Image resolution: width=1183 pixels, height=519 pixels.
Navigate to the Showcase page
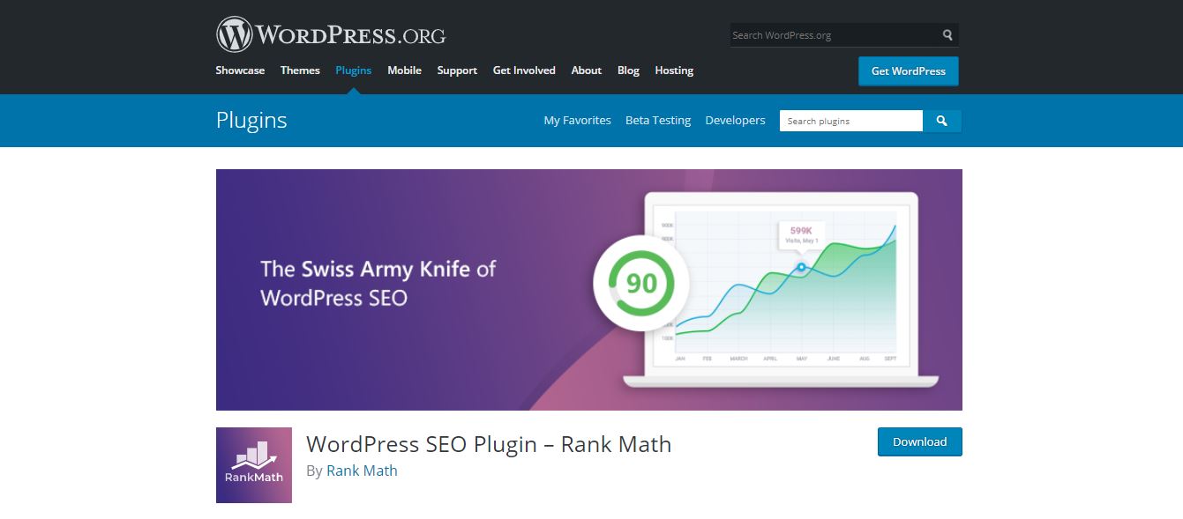[239, 70]
